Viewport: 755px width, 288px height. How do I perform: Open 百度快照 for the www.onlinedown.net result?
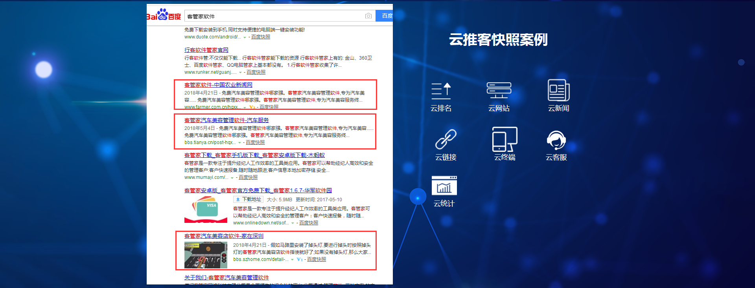tap(309, 223)
